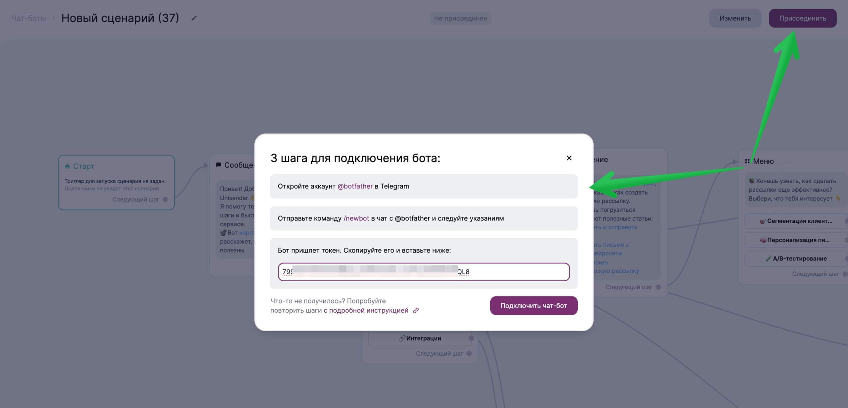Image resolution: width=848 pixels, height=408 pixels.
Task: Click the Подключить чат-бот button
Action: 534,305
